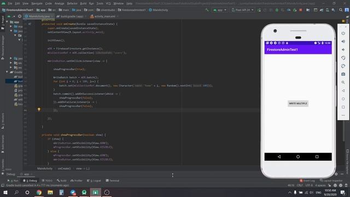Open File Explorer from the Windows taskbar
The width and height of the screenshot is (350, 197).
(50, 192)
